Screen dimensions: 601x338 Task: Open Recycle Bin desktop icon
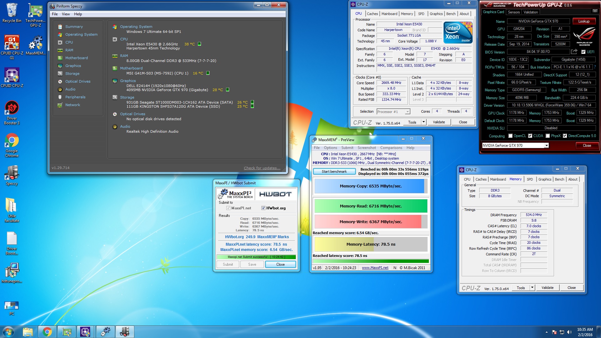coord(12,13)
